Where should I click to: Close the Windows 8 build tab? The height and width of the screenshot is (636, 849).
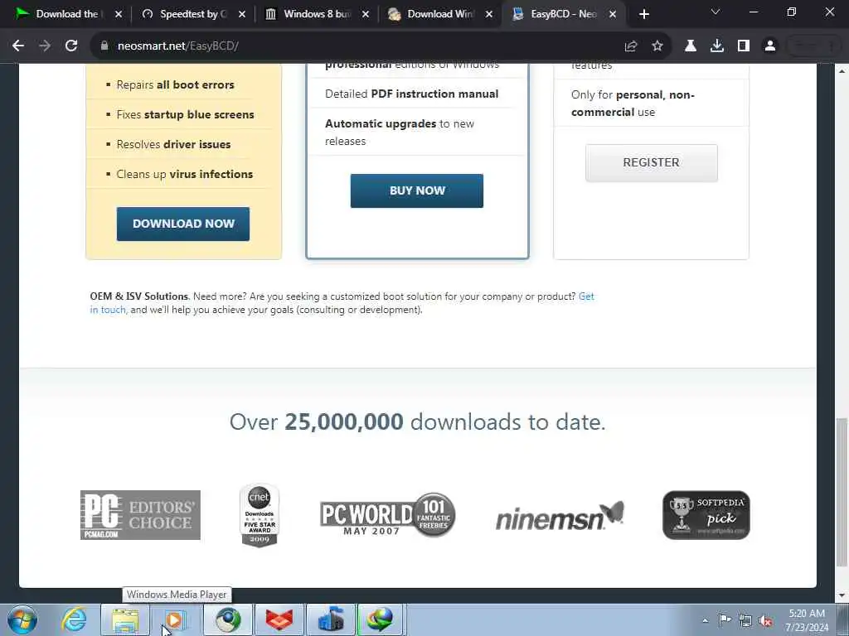coord(366,14)
